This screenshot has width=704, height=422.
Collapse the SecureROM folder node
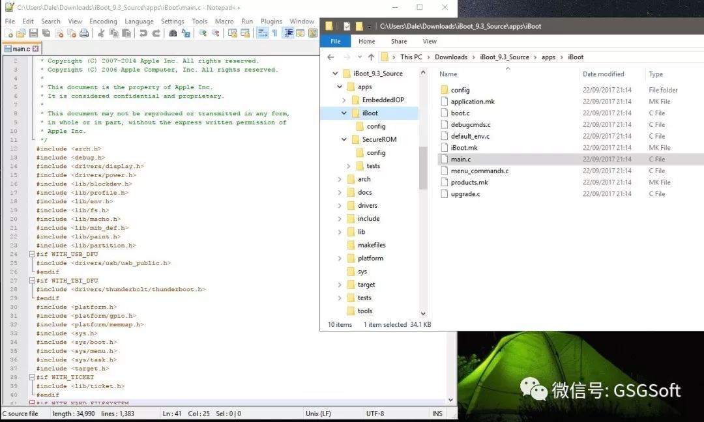pos(344,139)
